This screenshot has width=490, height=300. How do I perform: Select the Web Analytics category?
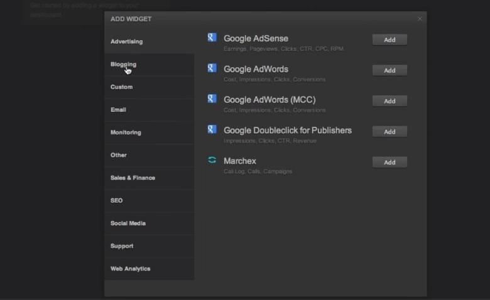click(x=150, y=269)
